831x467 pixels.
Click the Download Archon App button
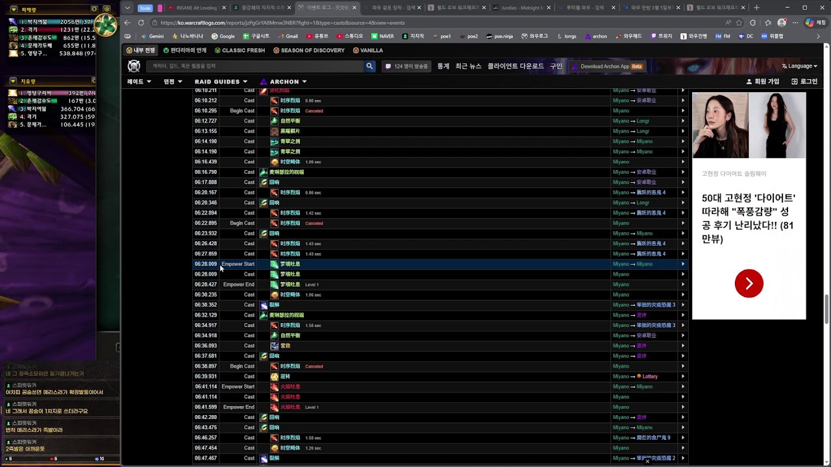608,66
